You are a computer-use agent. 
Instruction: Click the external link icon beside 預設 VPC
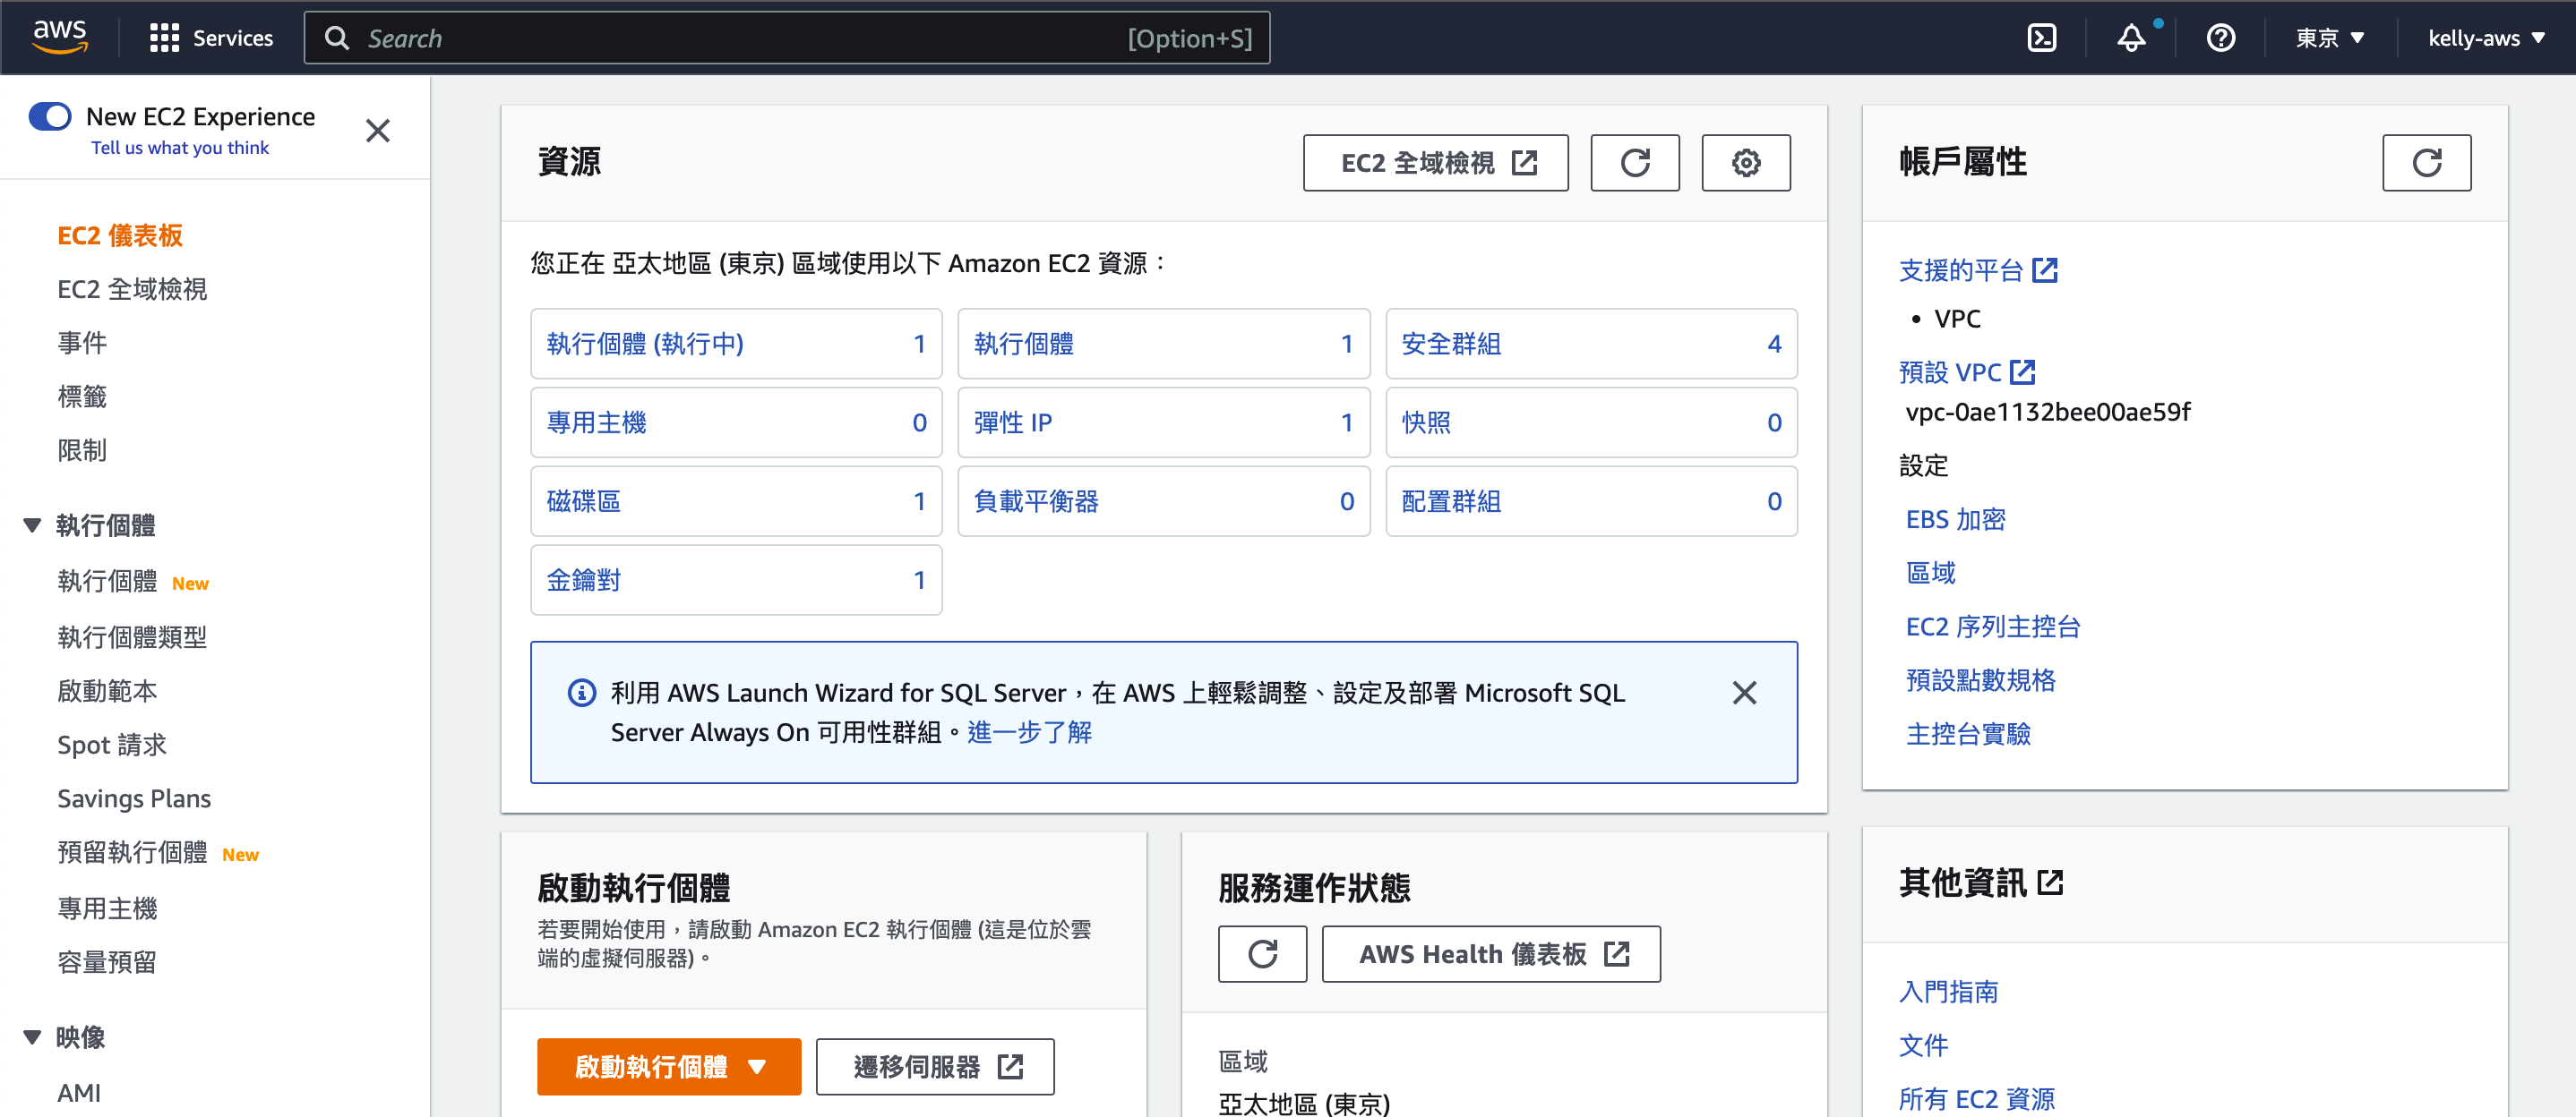point(2023,371)
